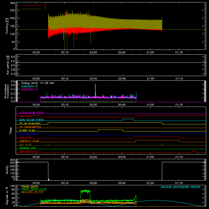The image size is (209, 209).
Task: Select the 'Quality' vertical axis title
Action: pyautogui.click(x=7, y=170)
